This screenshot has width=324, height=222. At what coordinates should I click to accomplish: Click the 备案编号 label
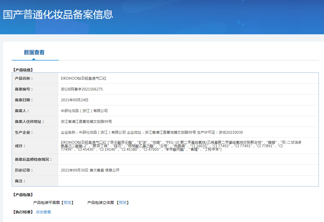(24, 89)
